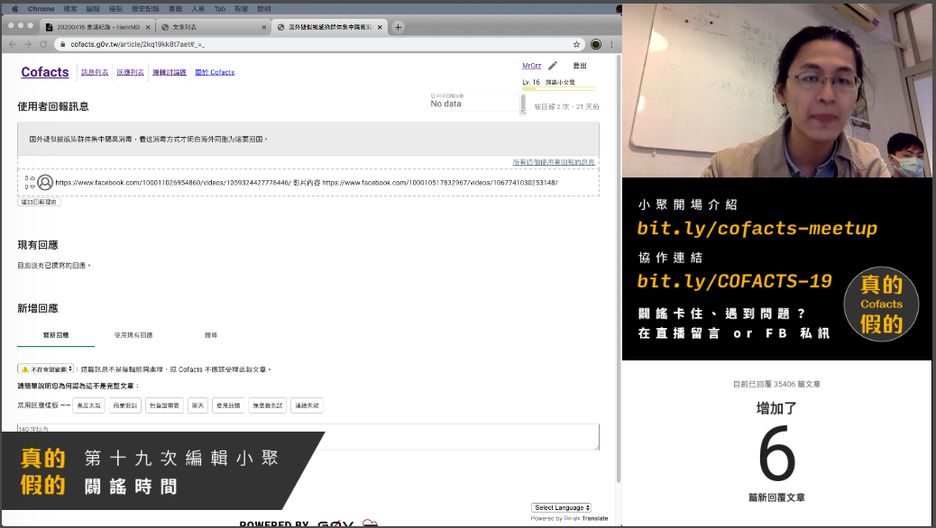
Task: Click the page's vertical scrollbar
Action: pyautogui.click(x=619, y=269)
